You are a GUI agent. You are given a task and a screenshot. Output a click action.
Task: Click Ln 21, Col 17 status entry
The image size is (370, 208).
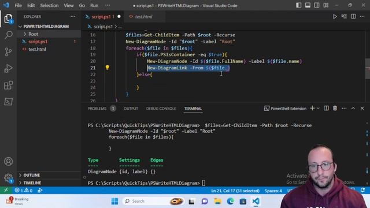pos(235,191)
